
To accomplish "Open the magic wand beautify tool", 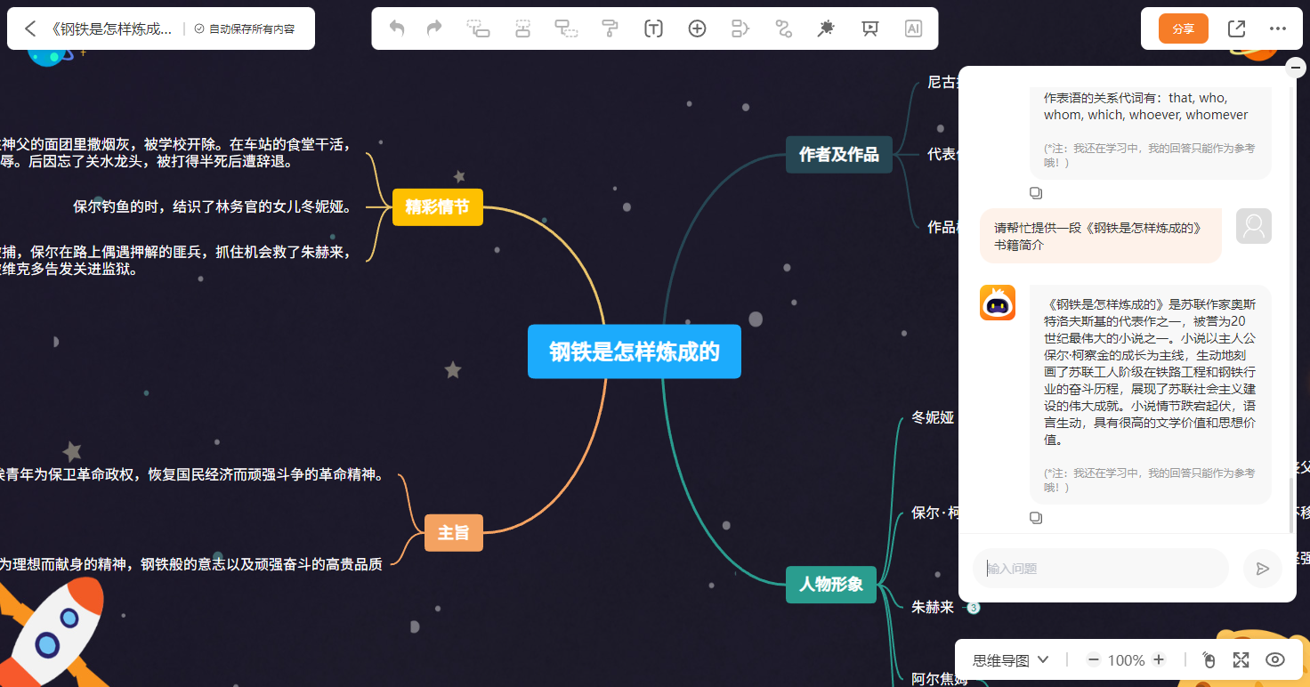I will pos(826,28).
